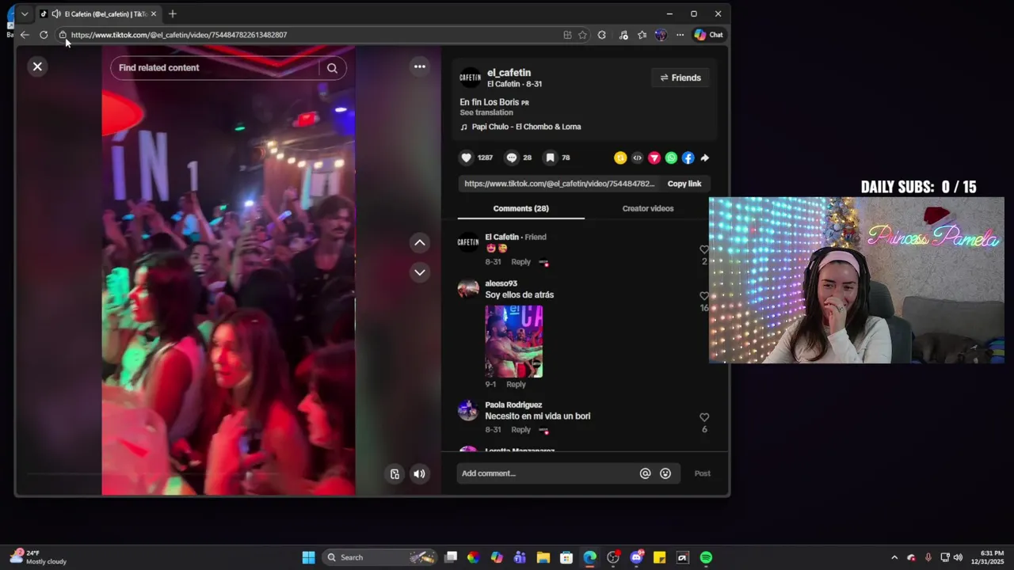Click the search magnifier in Find related content
Image resolution: width=1014 pixels, height=570 pixels.
point(332,68)
